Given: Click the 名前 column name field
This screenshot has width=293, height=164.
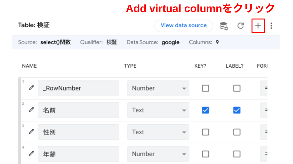Looking at the screenshot, I should tap(78, 110).
